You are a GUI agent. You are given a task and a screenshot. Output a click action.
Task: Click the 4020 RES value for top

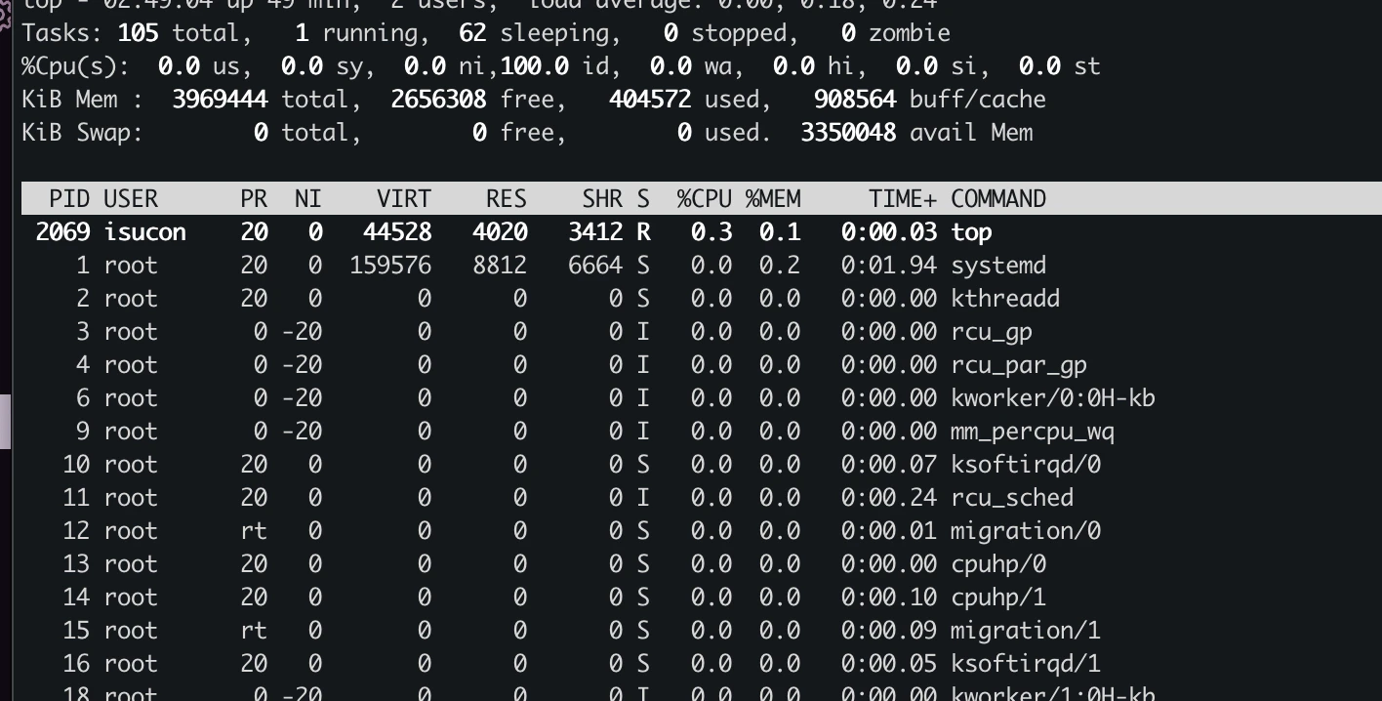coord(500,232)
